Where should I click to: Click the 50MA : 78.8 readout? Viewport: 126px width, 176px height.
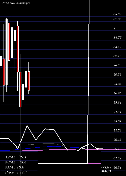[16, 162]
